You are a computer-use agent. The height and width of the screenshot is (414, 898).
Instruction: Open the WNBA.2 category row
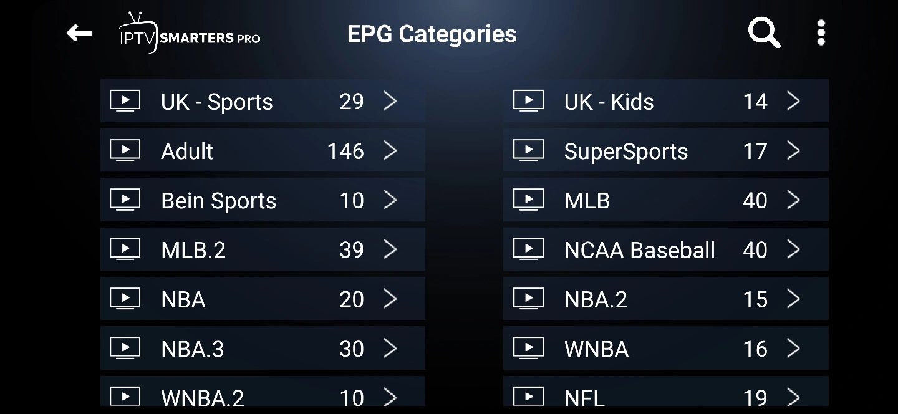point(262,396)
